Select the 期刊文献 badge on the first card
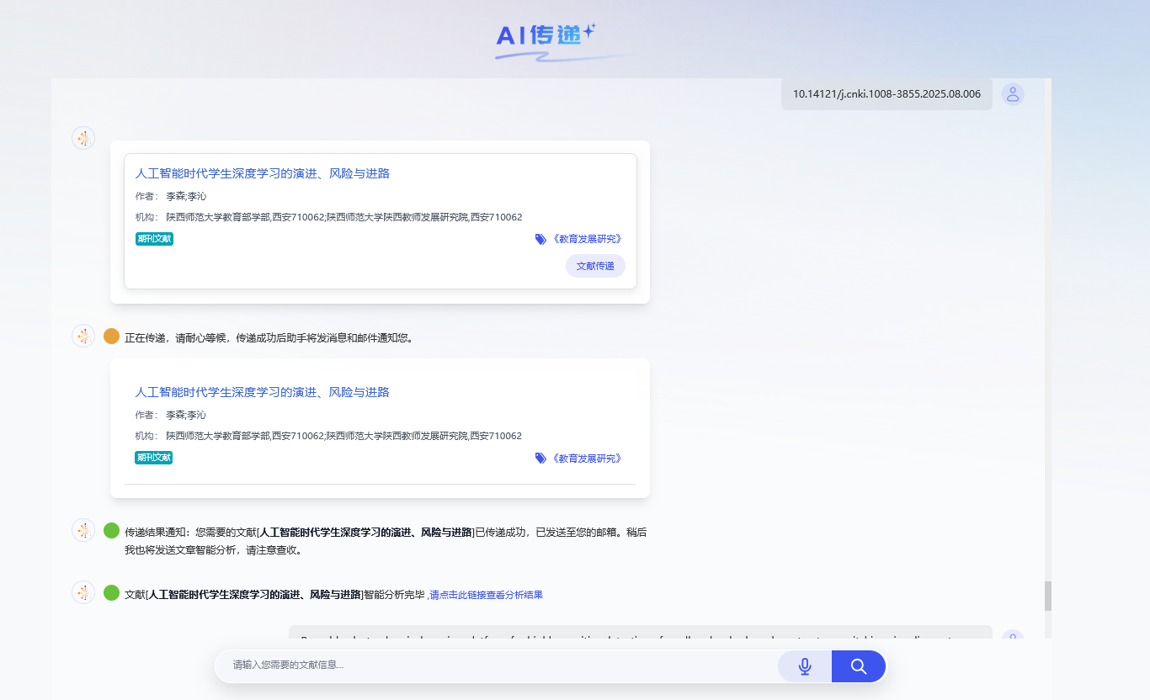1150x700 pixels. [154, 238]
